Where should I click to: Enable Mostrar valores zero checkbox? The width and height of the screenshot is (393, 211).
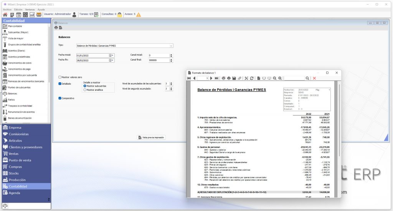coord(60,77)
